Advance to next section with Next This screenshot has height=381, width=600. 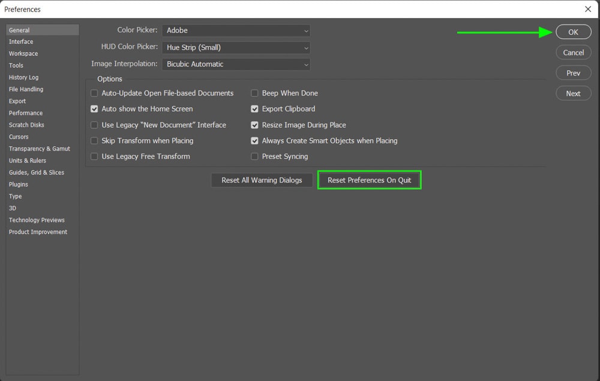tap(573, 94)
